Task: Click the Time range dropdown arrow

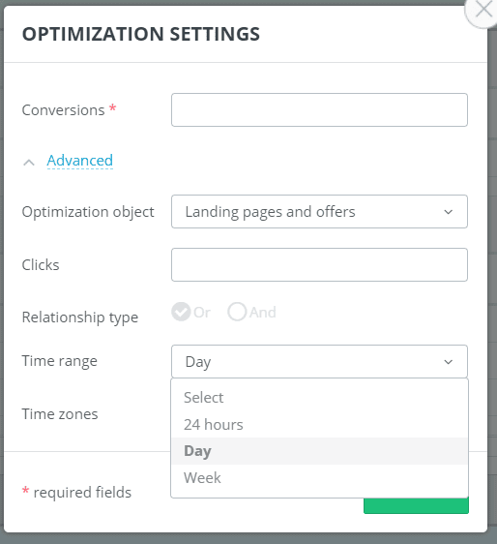Action: click(x=448, y=362)
